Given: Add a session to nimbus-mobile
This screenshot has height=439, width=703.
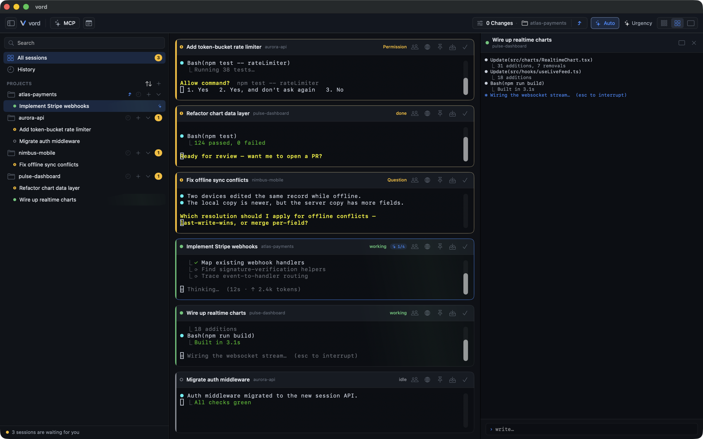Looking at the screenshot, I should 138,153.
